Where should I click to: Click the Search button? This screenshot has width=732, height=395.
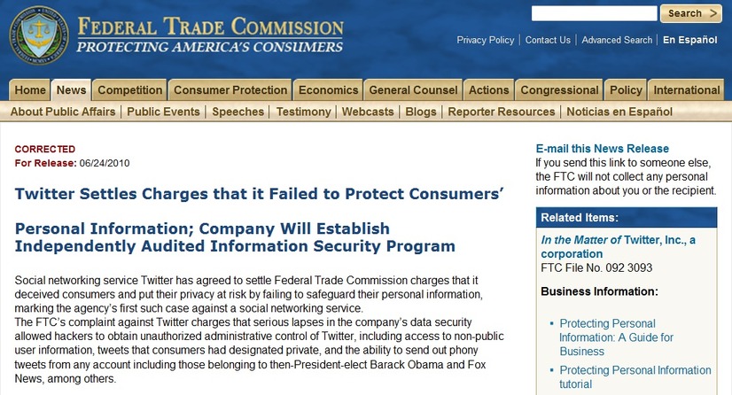[x=691, y=13]
